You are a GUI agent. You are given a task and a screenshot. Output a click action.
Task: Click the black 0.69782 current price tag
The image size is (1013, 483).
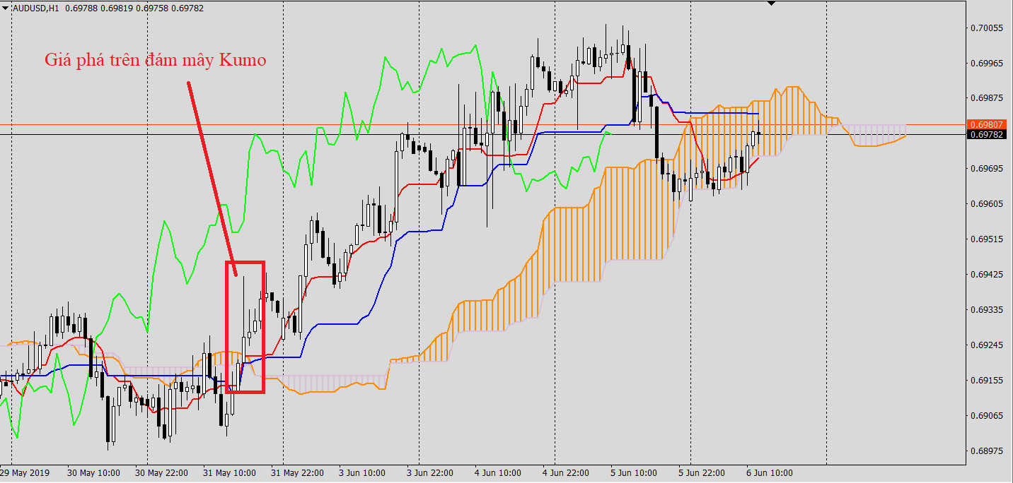(987, 134)
